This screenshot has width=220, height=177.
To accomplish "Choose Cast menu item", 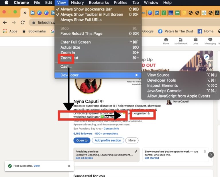I will pos(98,66).
